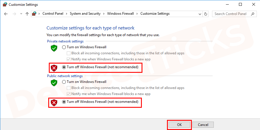Select Turn on Windows Firewall for Public network
Viewport: 260px width, 130px height.
click(x=64, y=82)
